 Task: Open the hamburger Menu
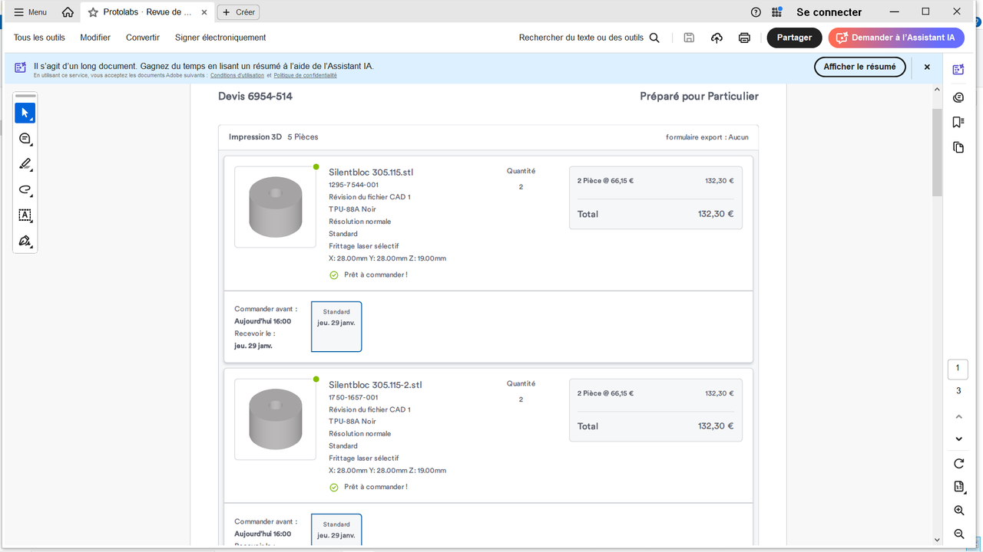click(30, 12)
